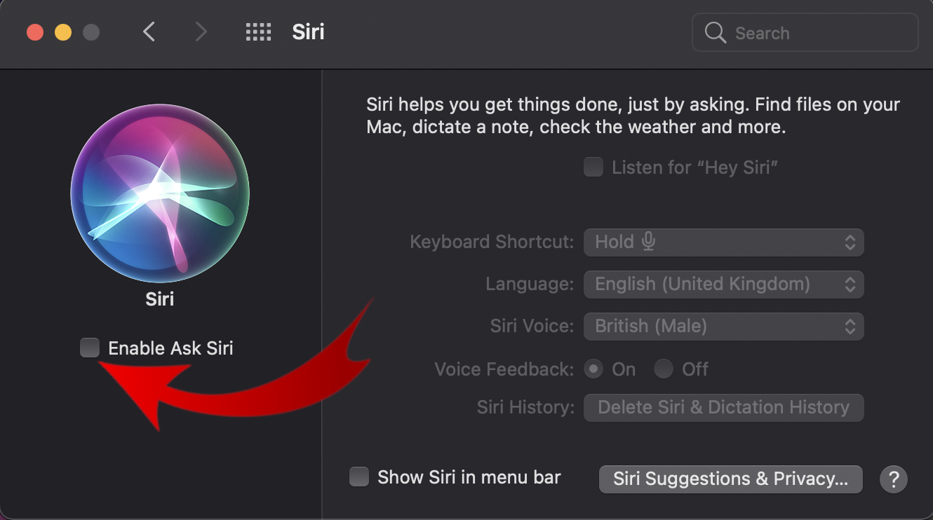Enable Ask Siri checkbox
This screenshot has width=933, height=520.
pos(90,348)
